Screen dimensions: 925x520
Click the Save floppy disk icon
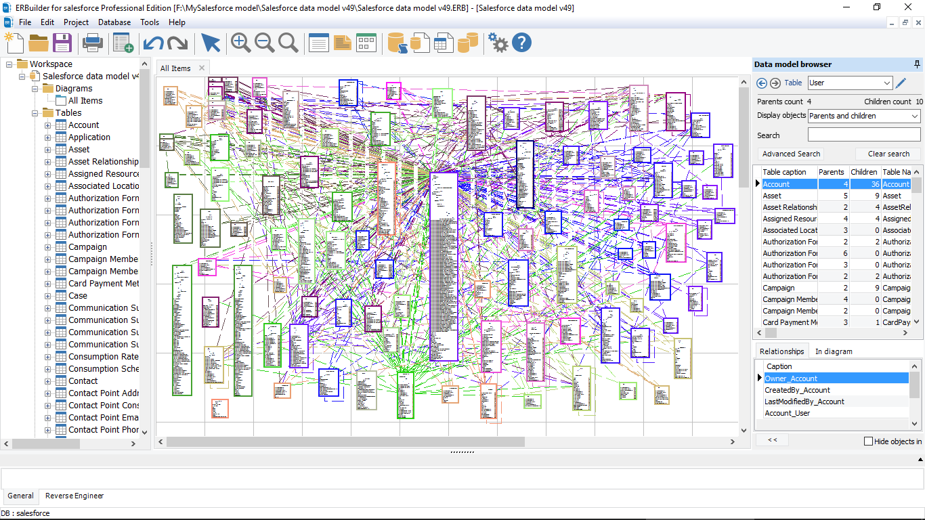tap(62, 43)
